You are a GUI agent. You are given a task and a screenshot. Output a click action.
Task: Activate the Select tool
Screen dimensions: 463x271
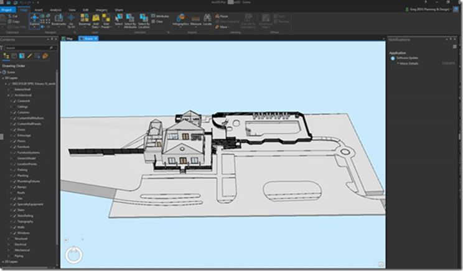click(x=119, y=21)
